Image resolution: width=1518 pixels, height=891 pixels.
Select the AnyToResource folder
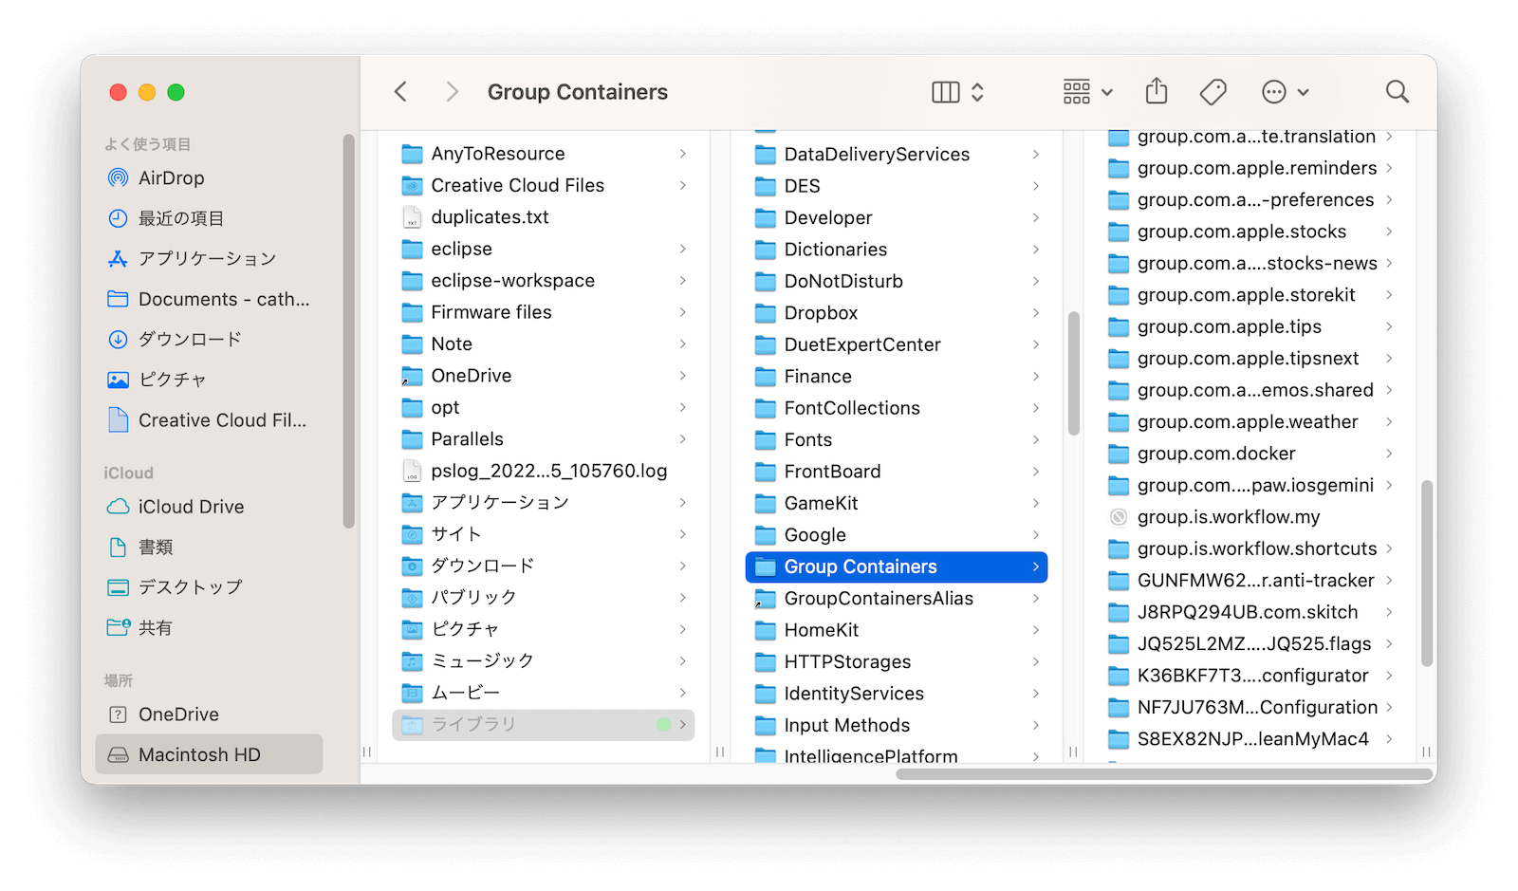coord(543,154)
